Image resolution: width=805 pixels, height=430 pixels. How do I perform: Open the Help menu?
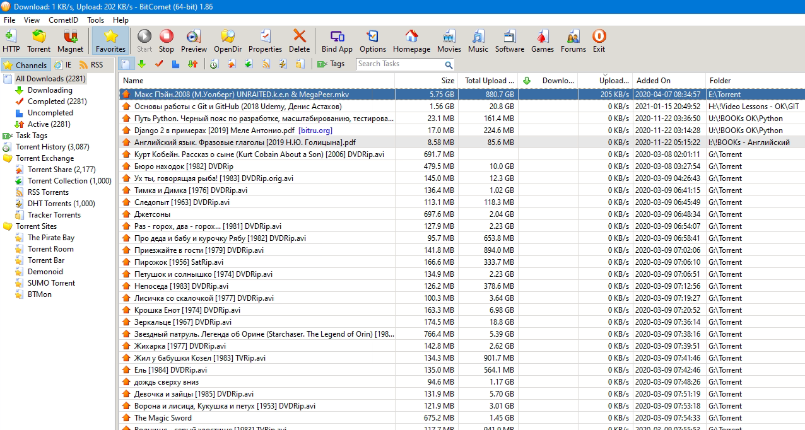[x=120, y=20]
